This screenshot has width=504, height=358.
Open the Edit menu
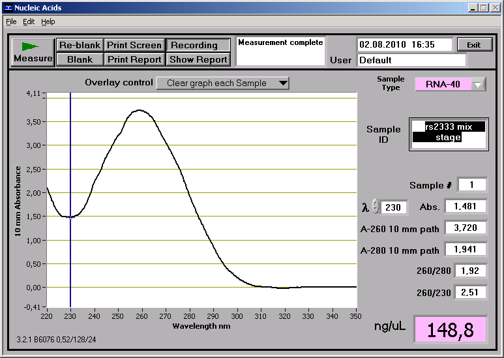point(29,22)
